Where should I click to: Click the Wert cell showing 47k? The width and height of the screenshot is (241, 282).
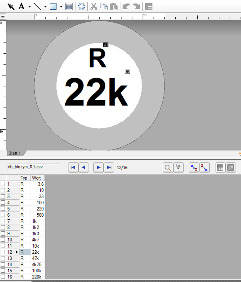(38, 258)
